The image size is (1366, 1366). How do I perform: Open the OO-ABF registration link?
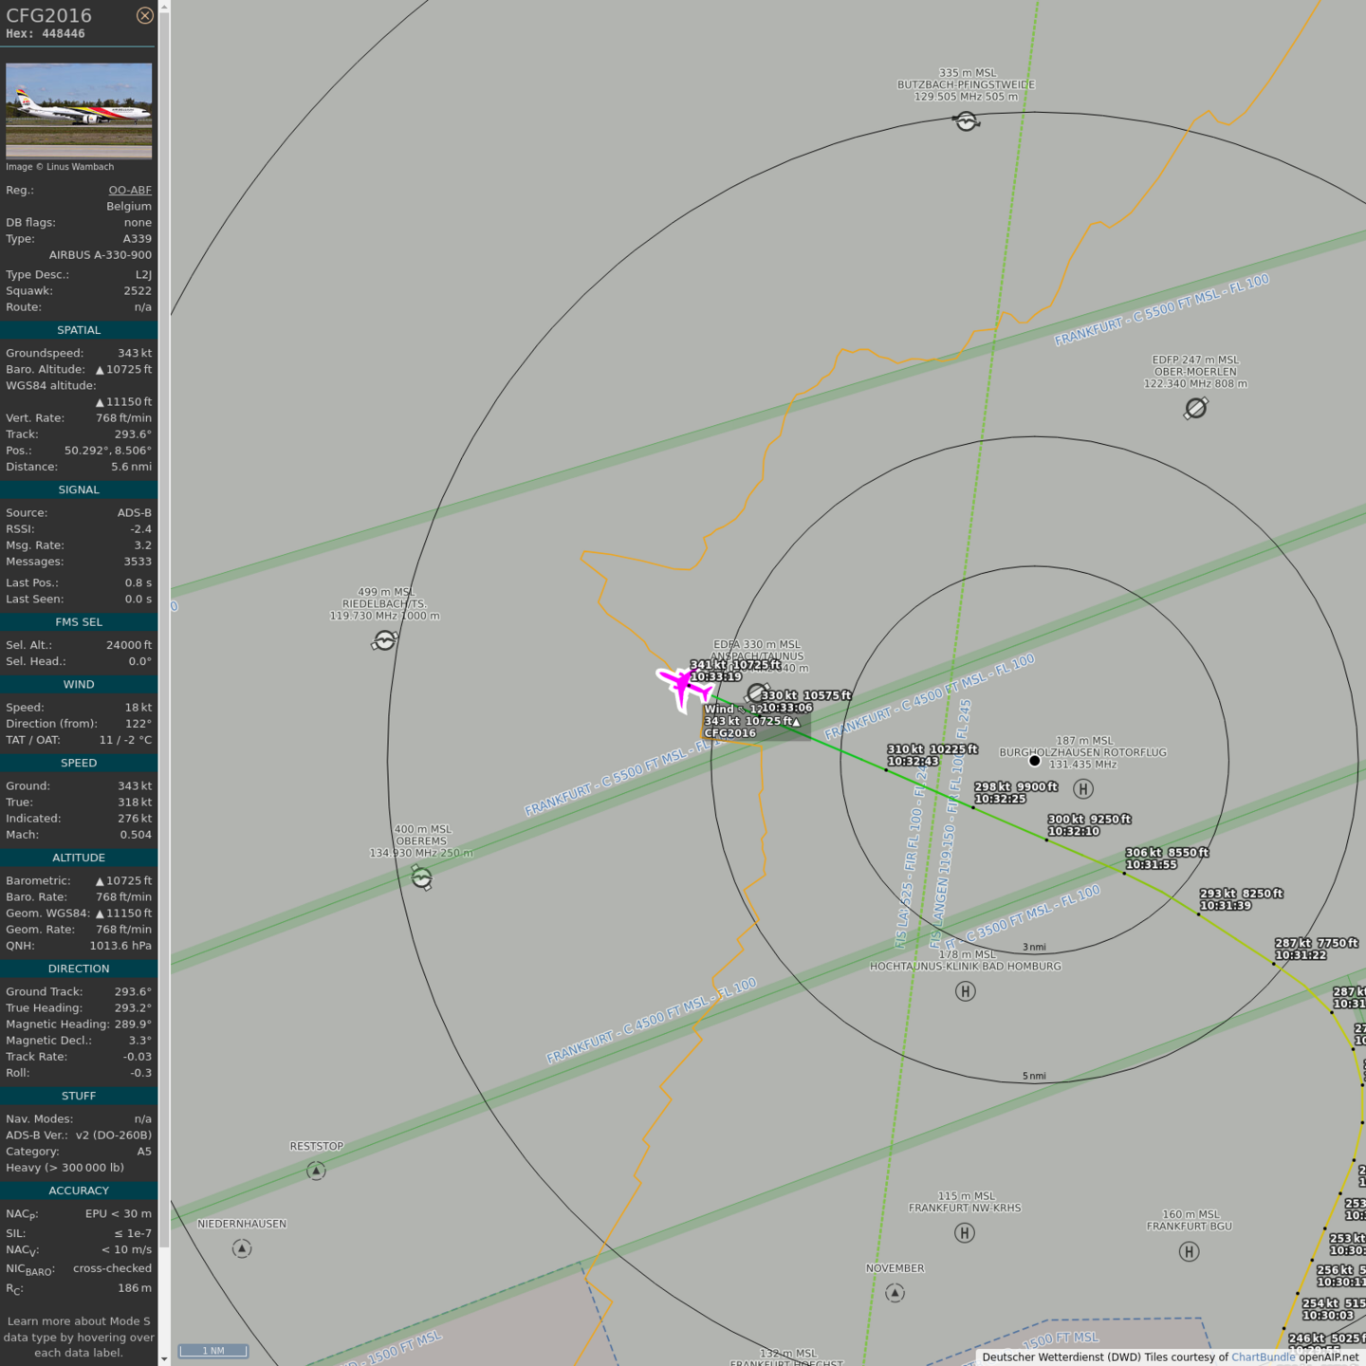(129, 190)
